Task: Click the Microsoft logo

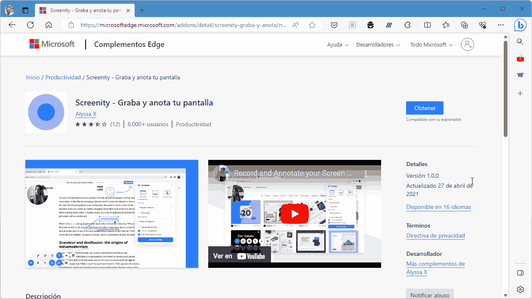Action: [52, 44]
